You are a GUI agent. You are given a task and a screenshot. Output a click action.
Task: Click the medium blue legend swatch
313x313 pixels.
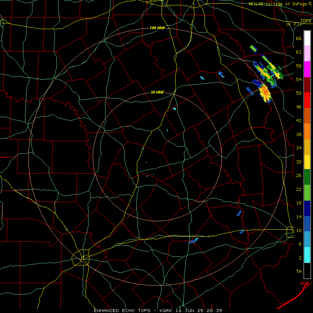[307, 223]
